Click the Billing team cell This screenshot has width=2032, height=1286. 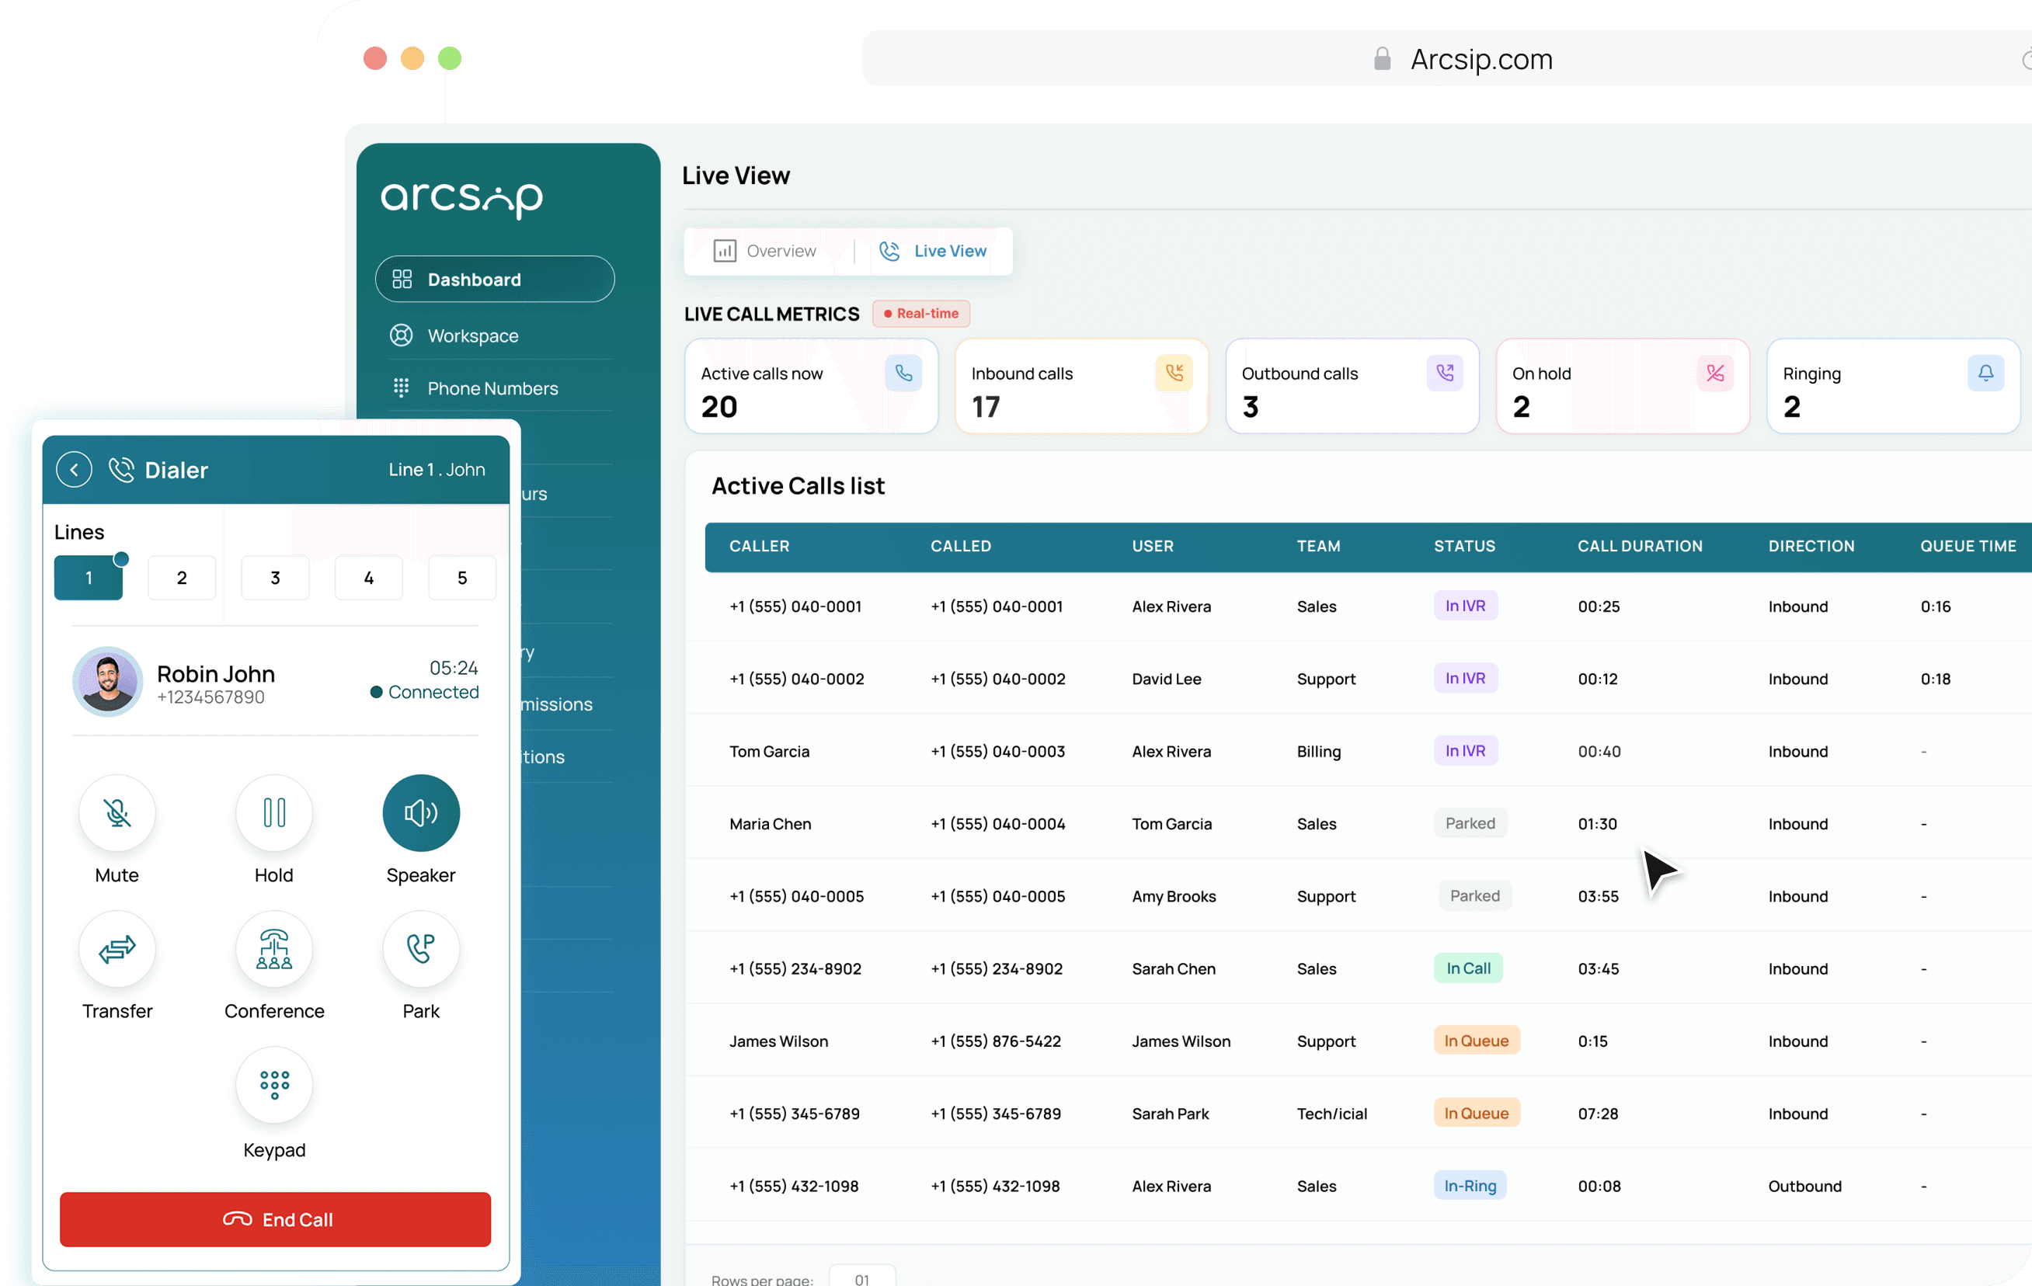click(x=1318, y=751)
